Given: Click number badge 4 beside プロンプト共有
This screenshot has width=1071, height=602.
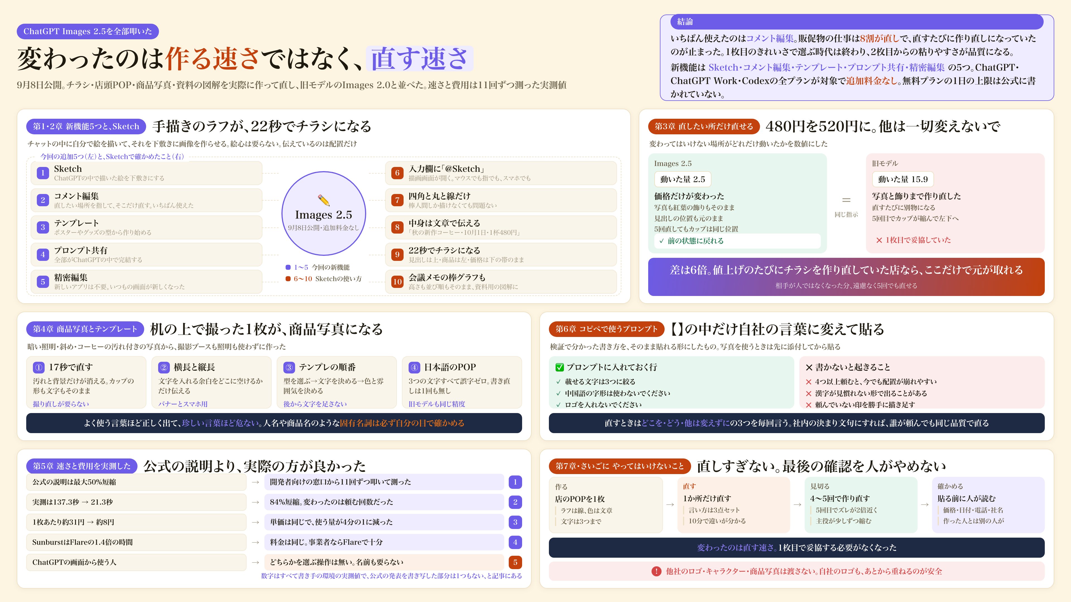Looking at the screenshot, I should (x=42, y=254).
